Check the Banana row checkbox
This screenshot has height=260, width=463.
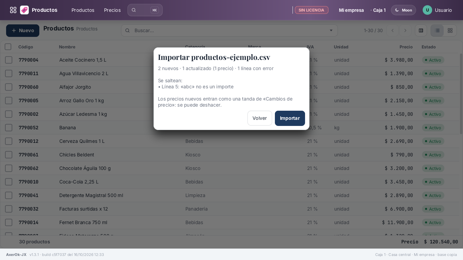pos(8,128)
